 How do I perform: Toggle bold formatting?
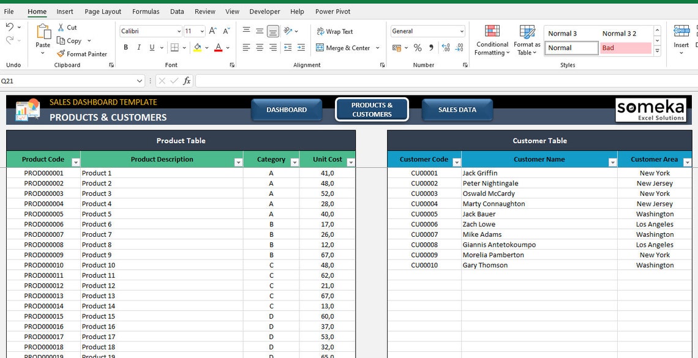click(126, 47)
